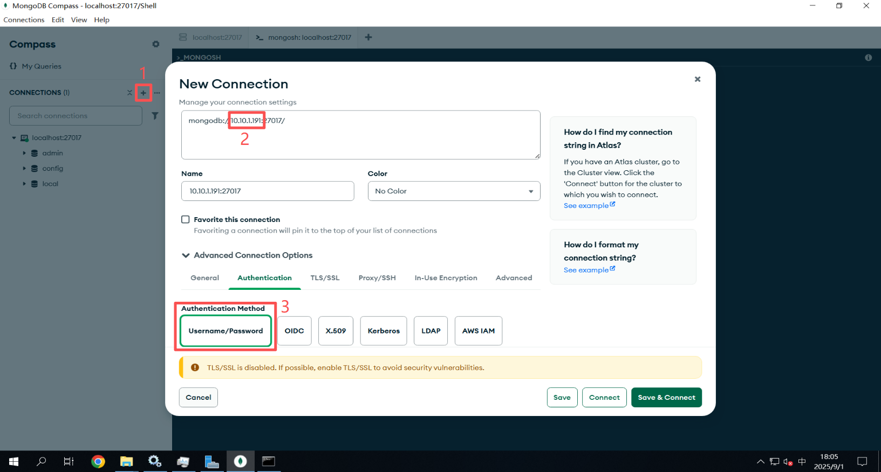Open the Edit menu
This screenshot has height=472, width=881.
tap(58, 20)
